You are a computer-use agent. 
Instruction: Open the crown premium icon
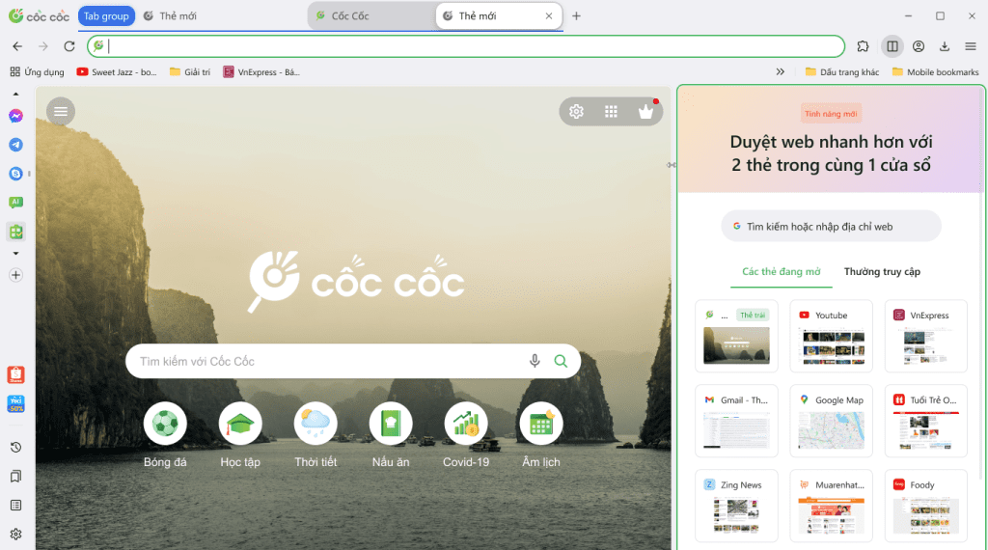645,112
